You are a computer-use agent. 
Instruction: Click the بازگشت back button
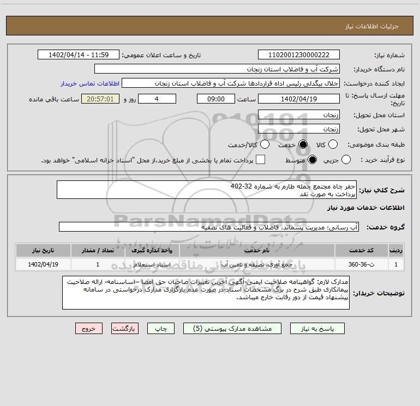pyautogui.click(x=125, y=329)
